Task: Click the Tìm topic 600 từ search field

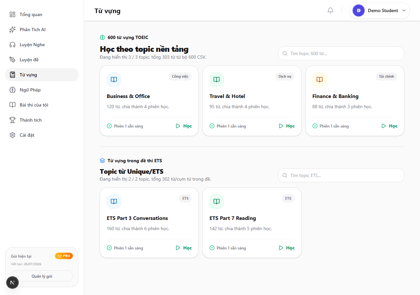Action: pos(341,53)
